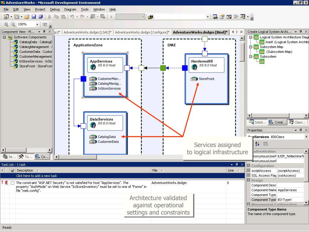Toggle auto-hide pin on the Properties panel
This screenshot has height=232, width=309.
(301, 130)
